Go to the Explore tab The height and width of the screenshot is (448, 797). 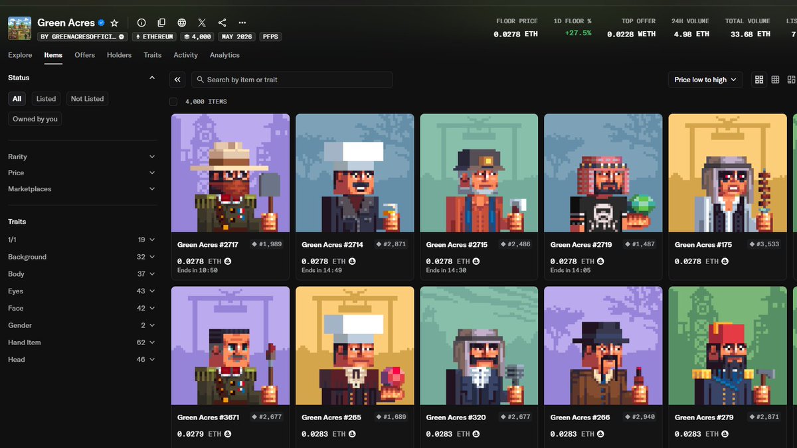point(20,55)
